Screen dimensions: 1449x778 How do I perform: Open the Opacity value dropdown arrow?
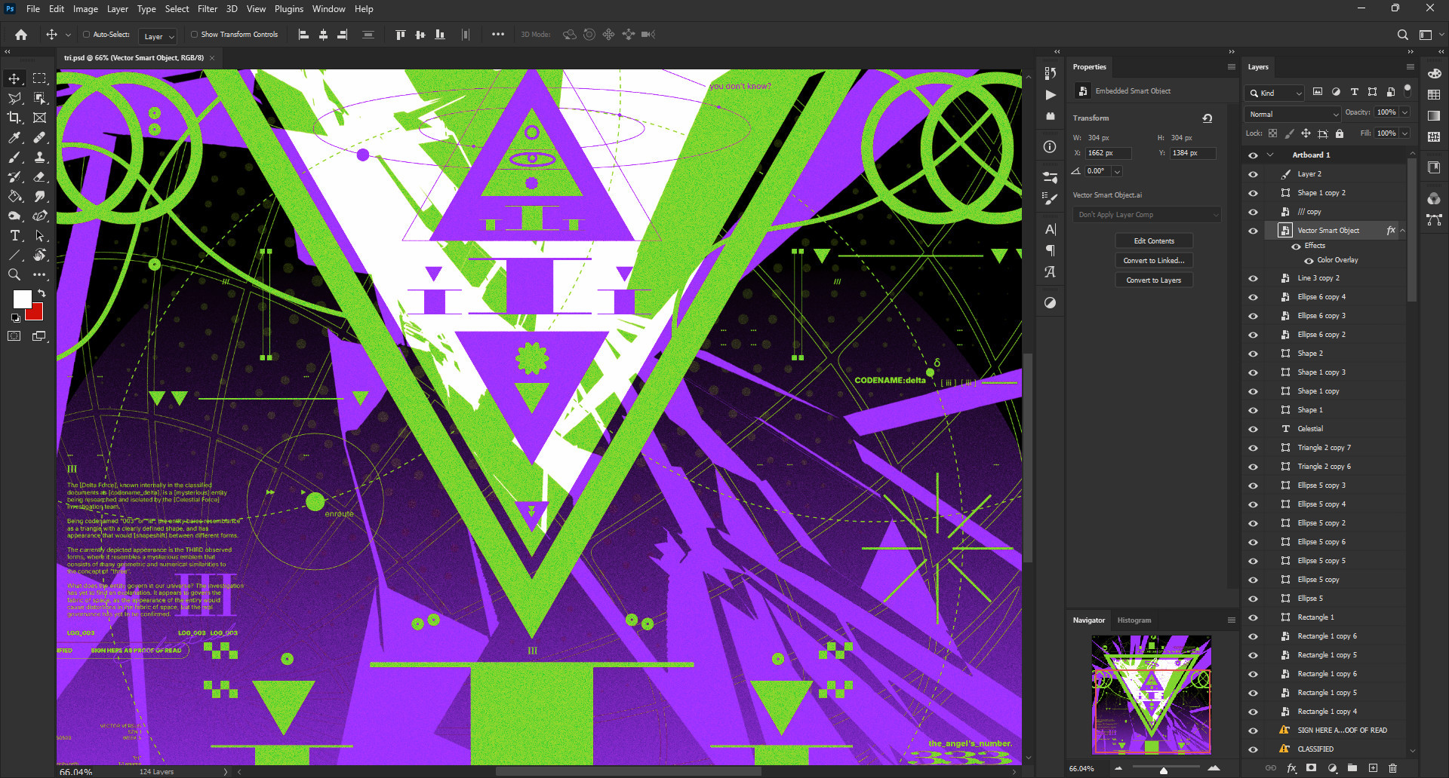[1405, 112]
